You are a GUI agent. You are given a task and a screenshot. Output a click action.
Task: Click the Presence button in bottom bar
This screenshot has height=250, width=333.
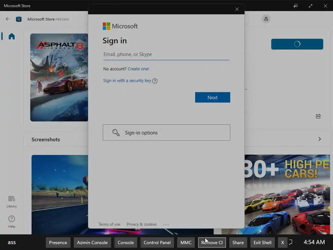[58, 243]
